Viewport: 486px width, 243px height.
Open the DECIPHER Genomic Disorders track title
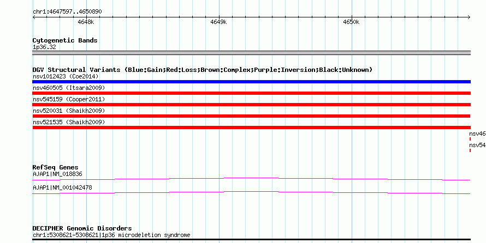tap(82, 228)
